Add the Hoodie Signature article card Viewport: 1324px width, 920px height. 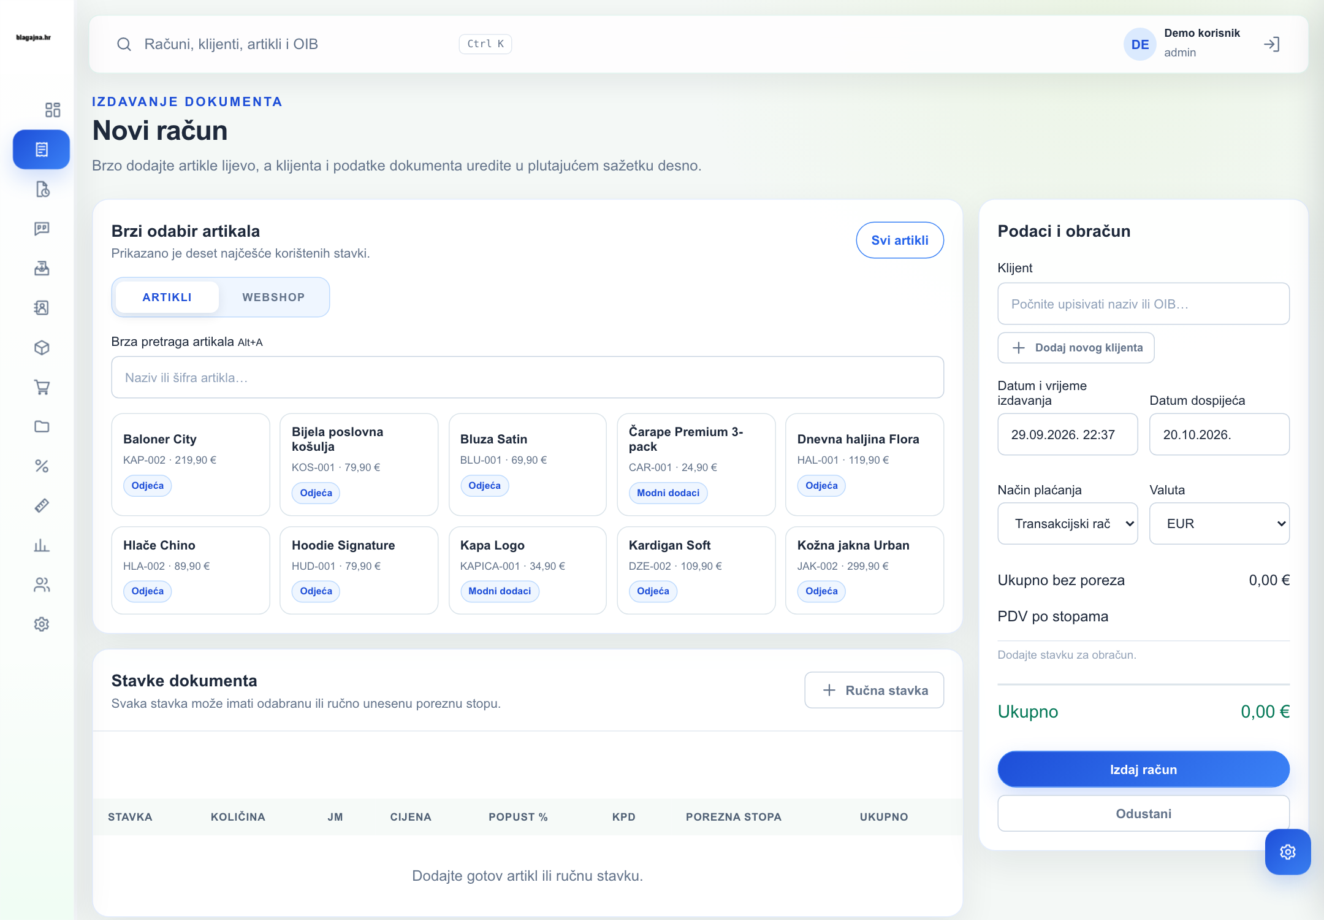point(359,570)
